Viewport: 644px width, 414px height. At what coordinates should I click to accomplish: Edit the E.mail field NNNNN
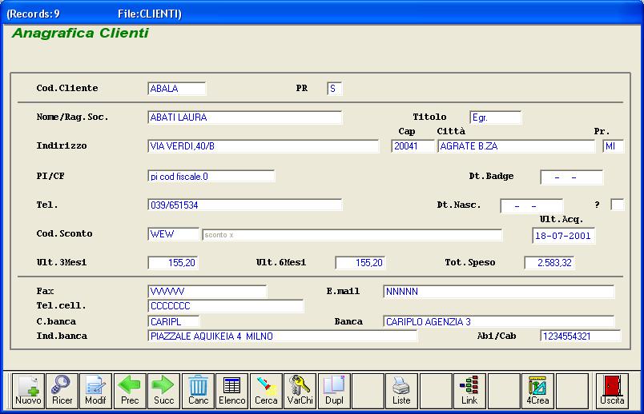498,292
